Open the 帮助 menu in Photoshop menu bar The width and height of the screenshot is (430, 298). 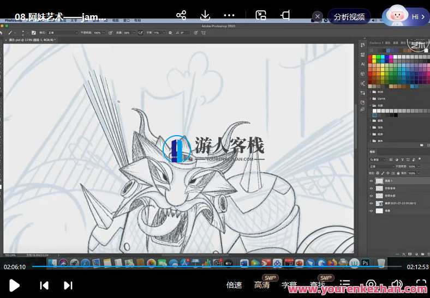pyautogui.click(x=138, y=21)
